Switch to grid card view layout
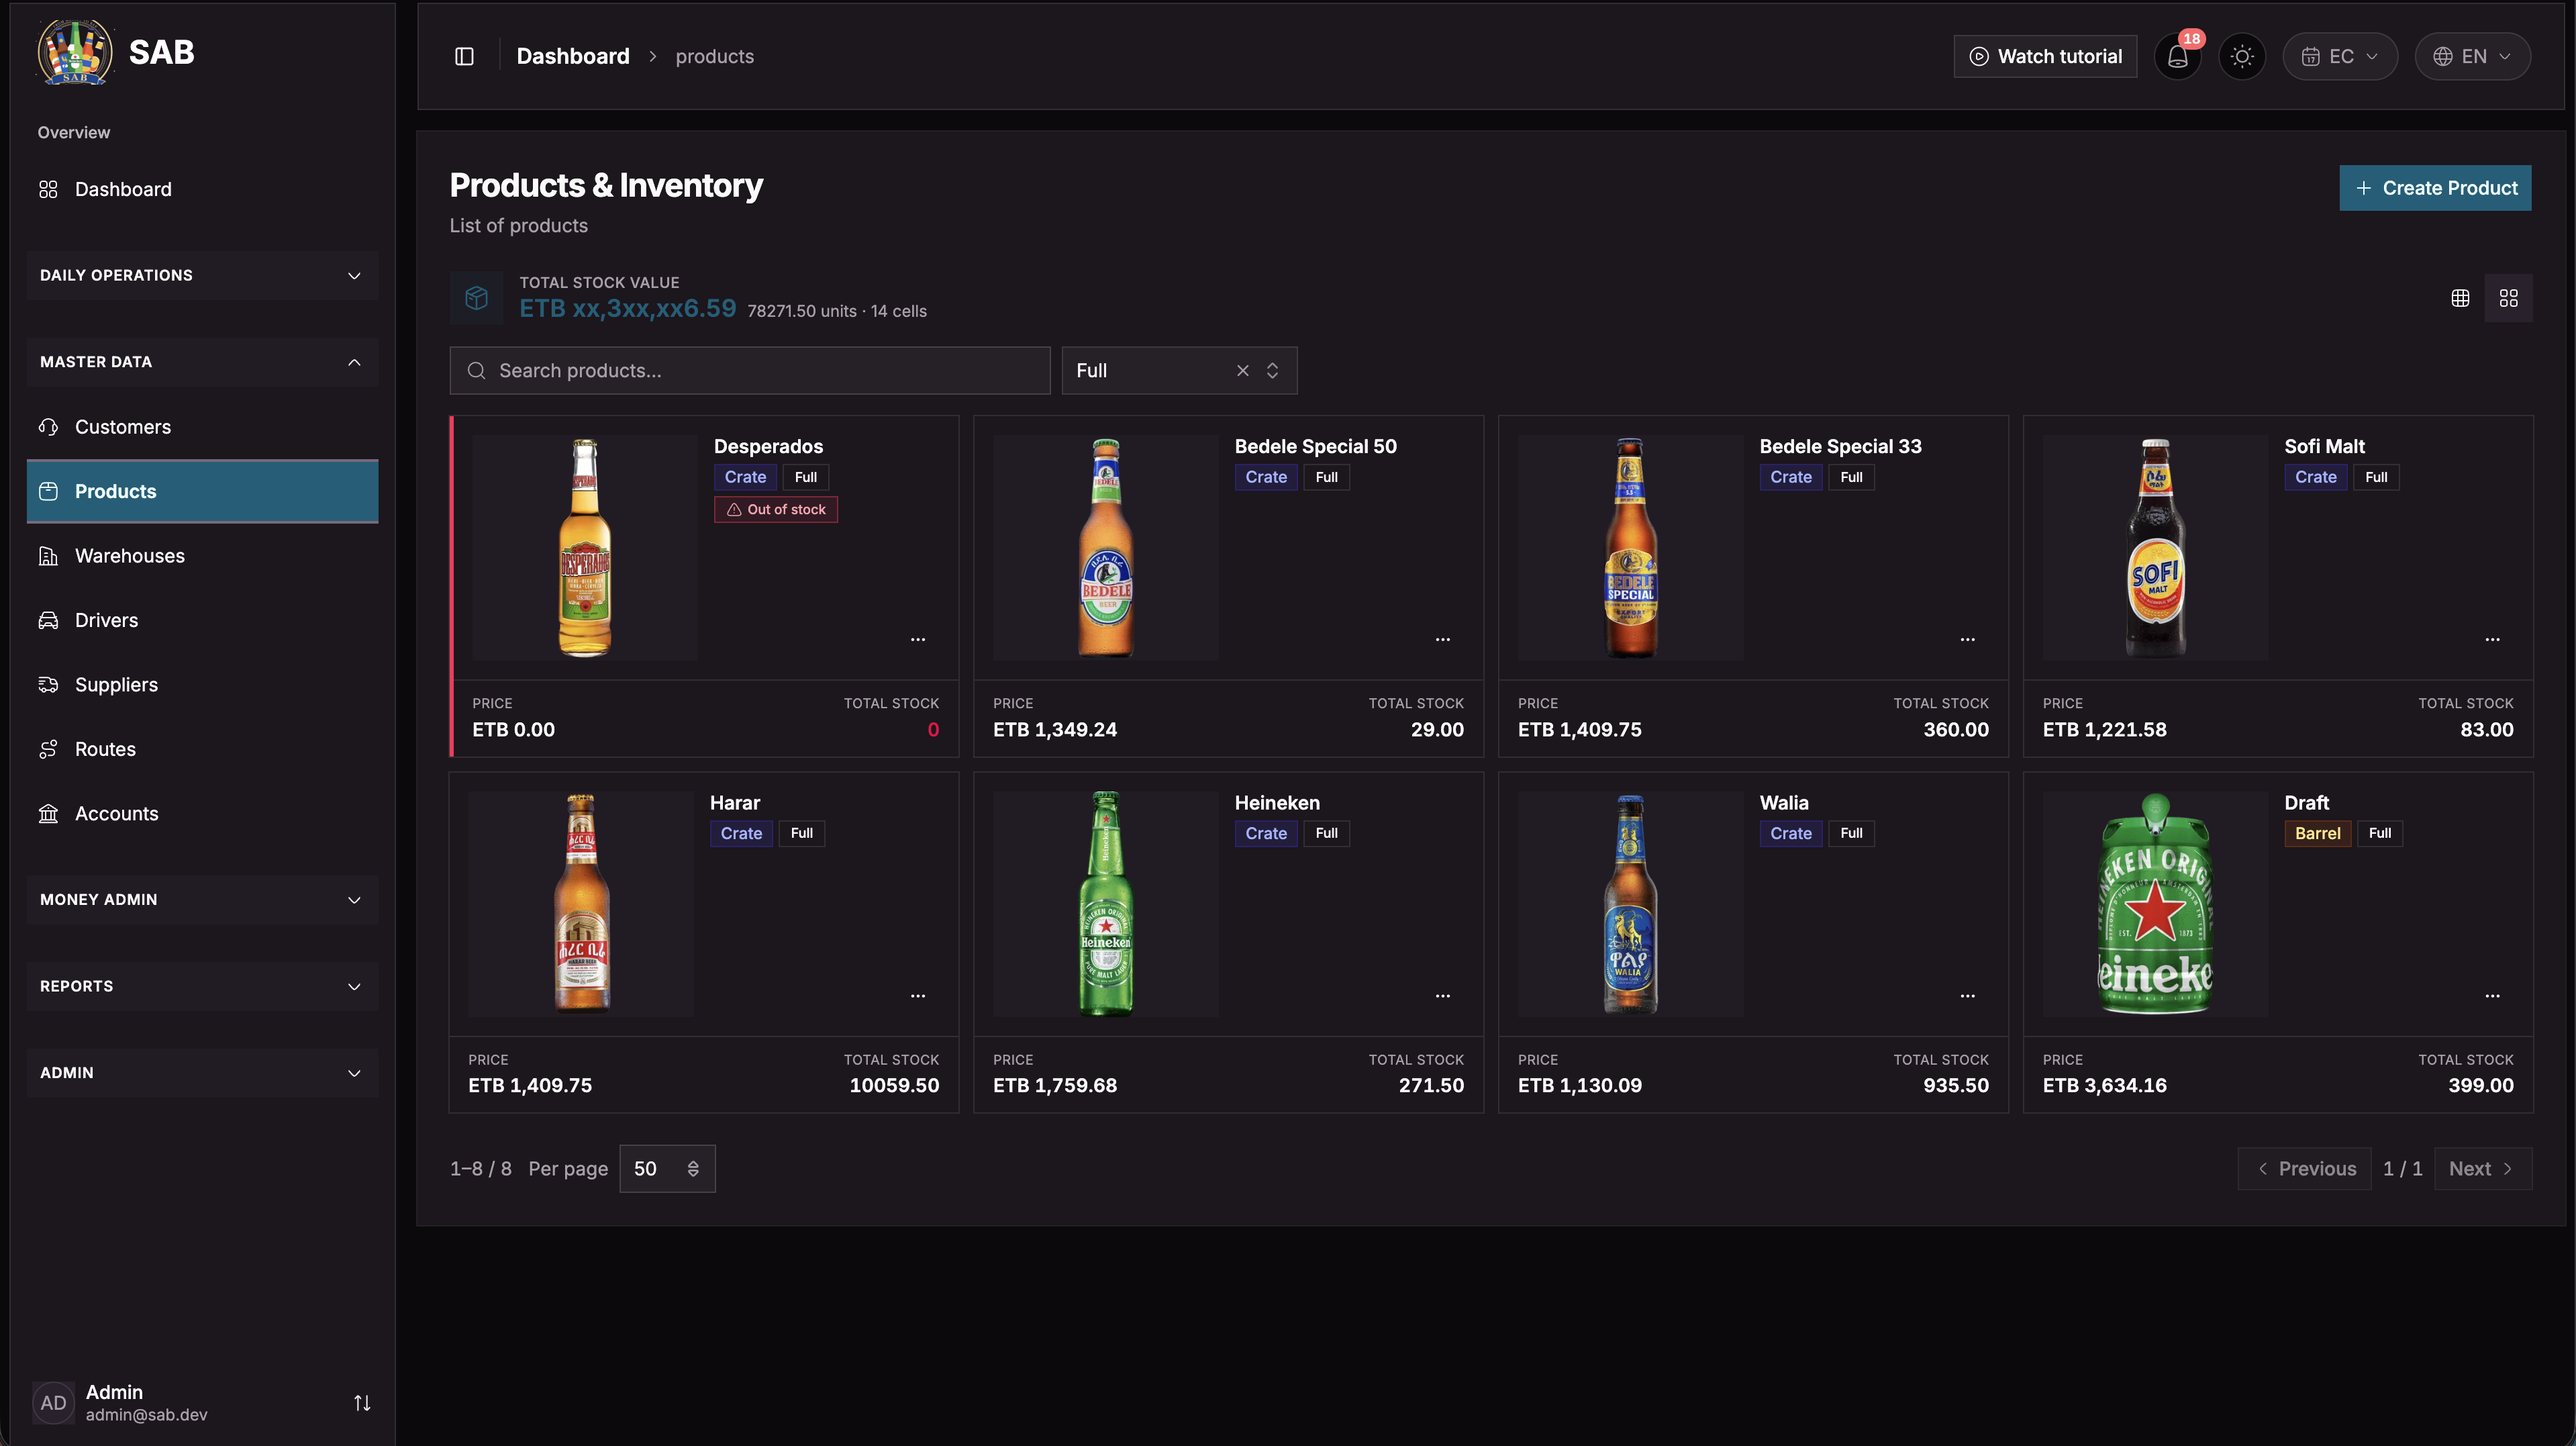 2508,298
